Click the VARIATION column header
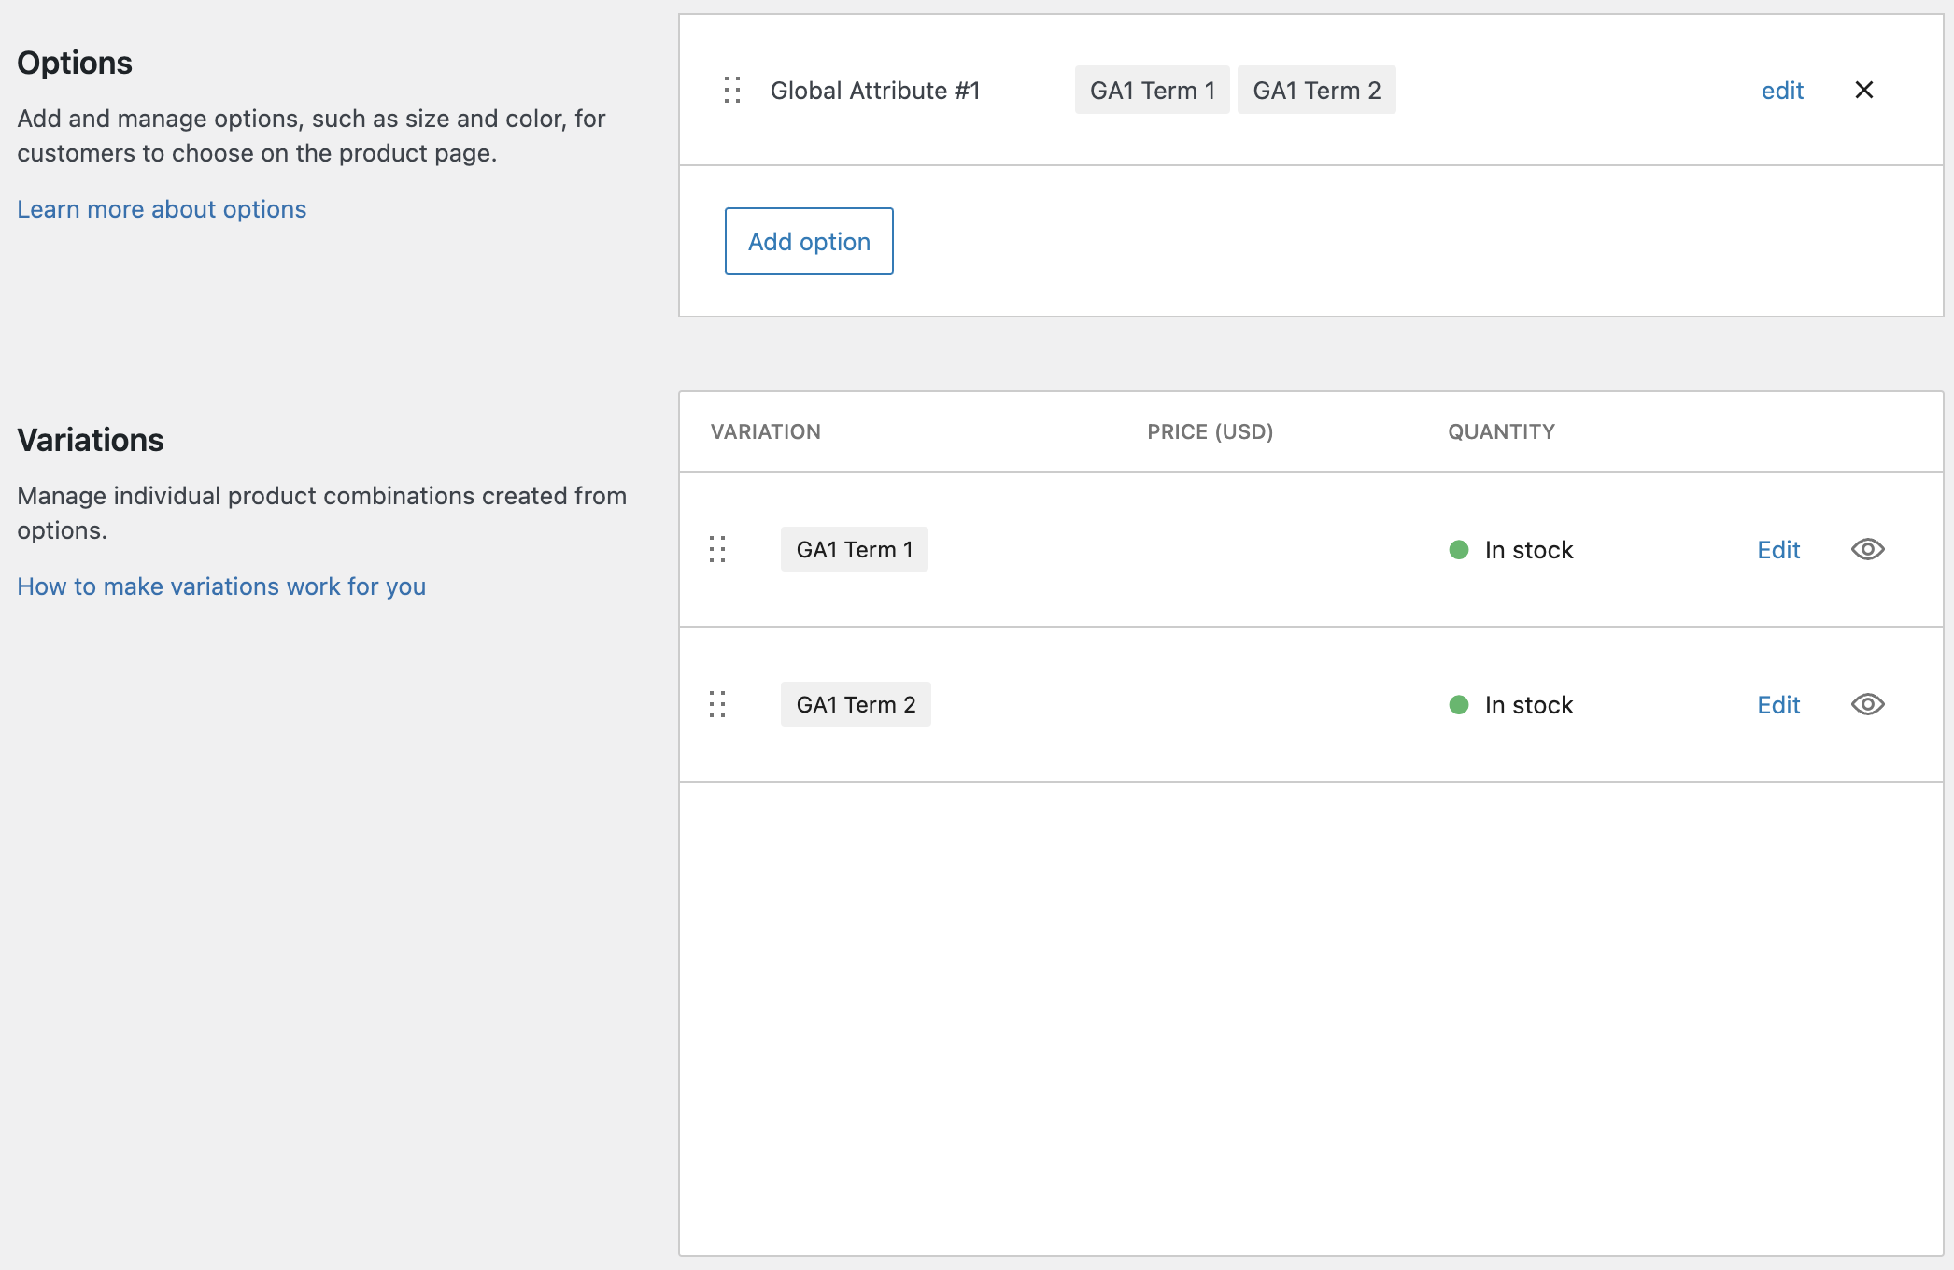 (766, 431)
